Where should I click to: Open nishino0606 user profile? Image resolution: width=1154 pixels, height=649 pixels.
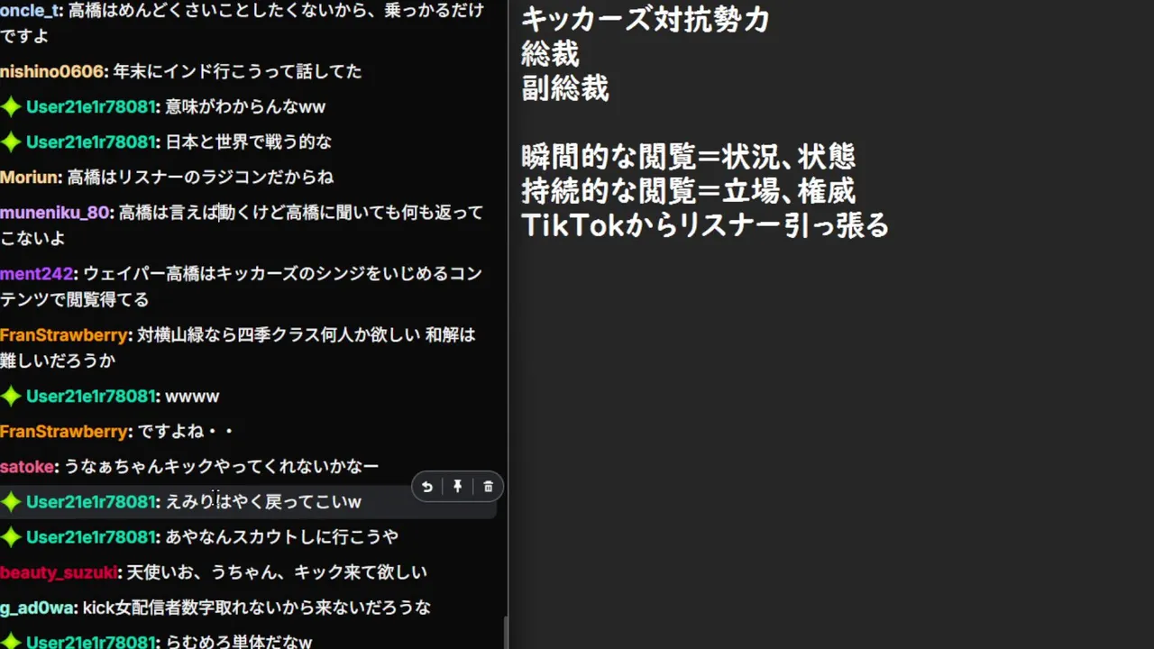point(52,72)
